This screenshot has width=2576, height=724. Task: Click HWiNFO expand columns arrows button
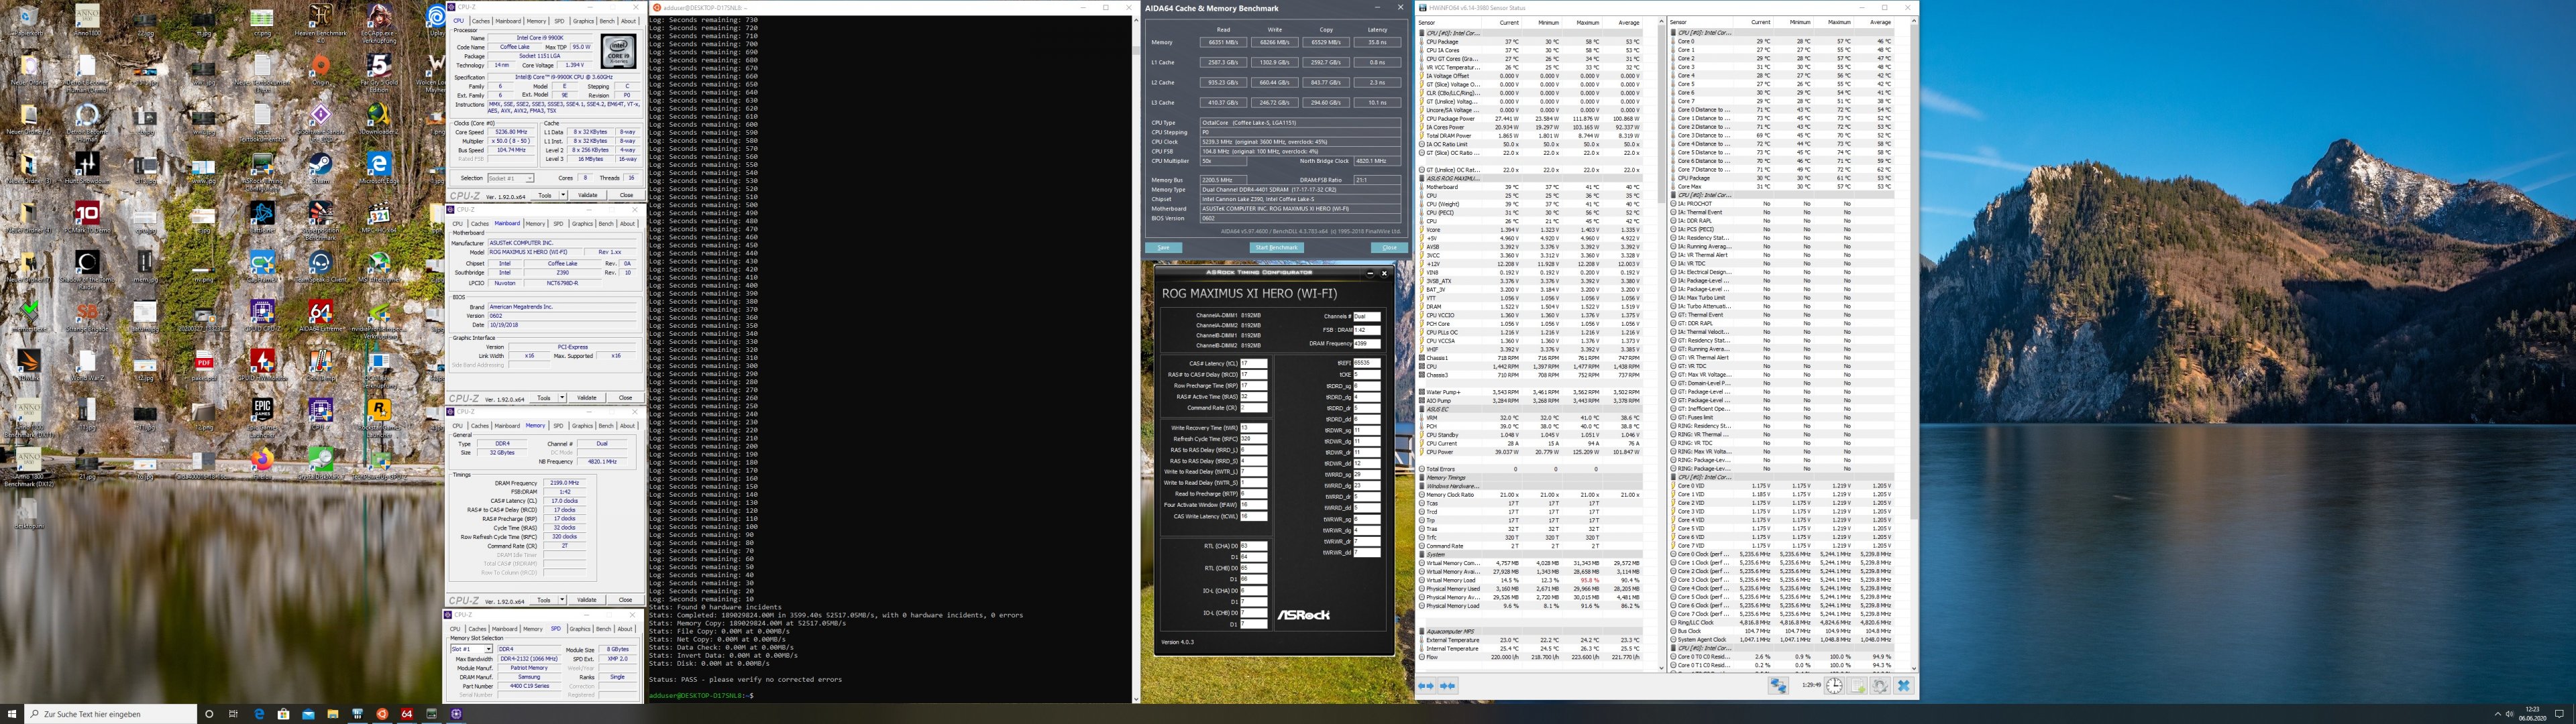pos(1426,686)
